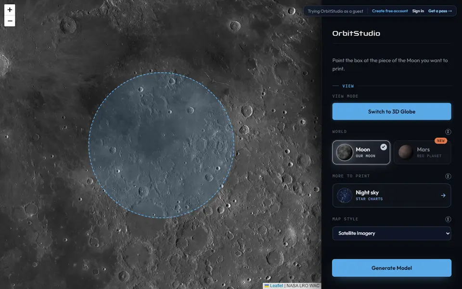
Task: Click the arrow on Night sky card
Action: tap(443, 196)
